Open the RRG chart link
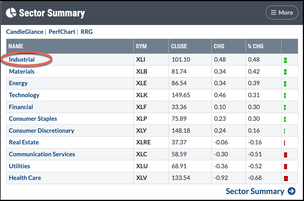 tap(87, 32)
